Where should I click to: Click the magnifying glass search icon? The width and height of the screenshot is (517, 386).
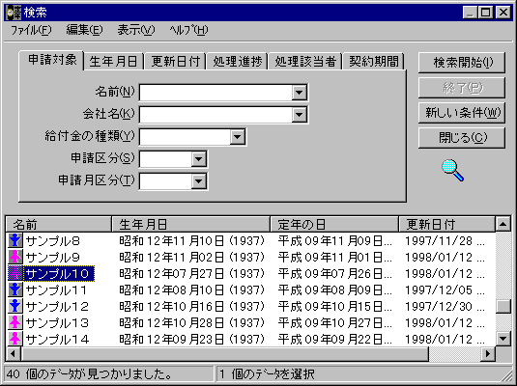click(x=452, y=170)
